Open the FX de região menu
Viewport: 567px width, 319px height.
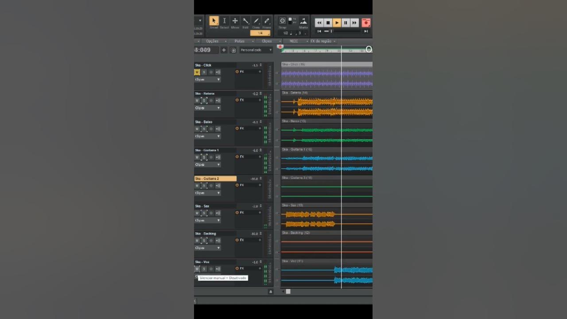321,41
